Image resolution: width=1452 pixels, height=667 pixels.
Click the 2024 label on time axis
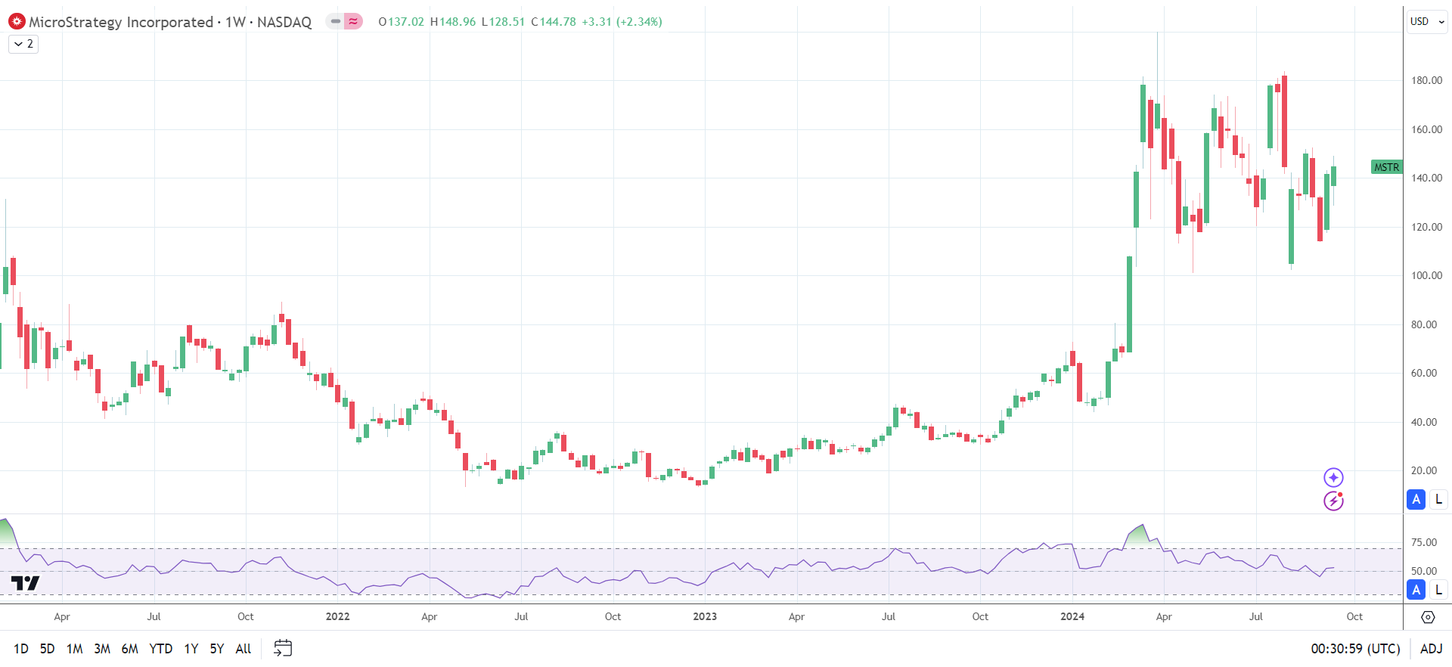tap(1072, 616)
